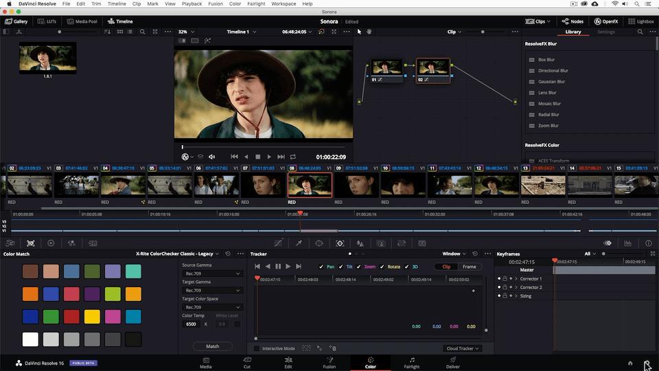
Task: Open the Tracker palette icon
Action: [340, 243]
